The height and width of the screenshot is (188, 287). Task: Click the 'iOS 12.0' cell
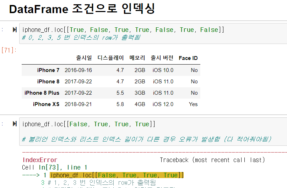(163, 104)
